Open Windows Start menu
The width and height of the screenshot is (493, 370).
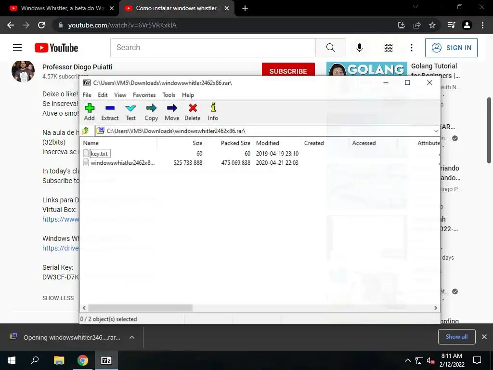pyautogui.click(x=12, y=360)
